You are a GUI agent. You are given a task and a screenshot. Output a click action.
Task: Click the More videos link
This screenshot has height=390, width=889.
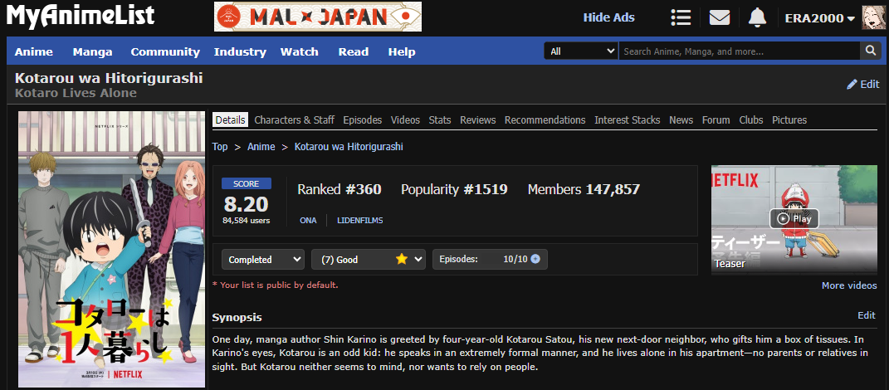(x=849, y=285)
